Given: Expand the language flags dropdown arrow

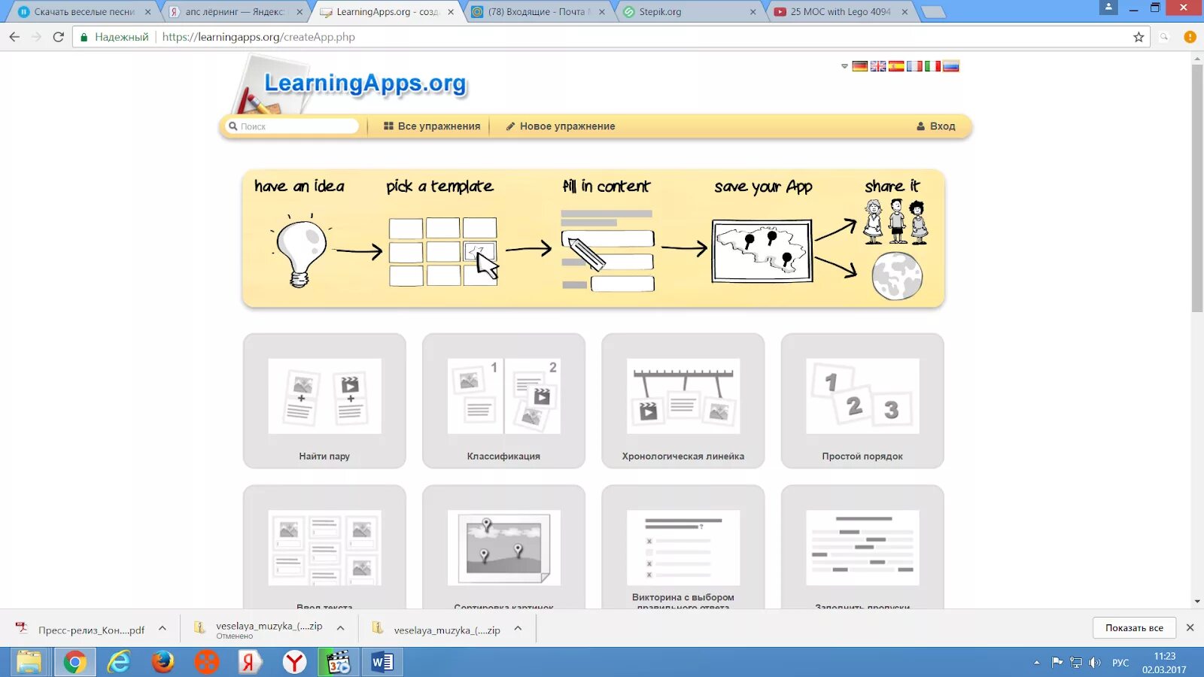Looking at the screenshot, I should coord(844,66).
